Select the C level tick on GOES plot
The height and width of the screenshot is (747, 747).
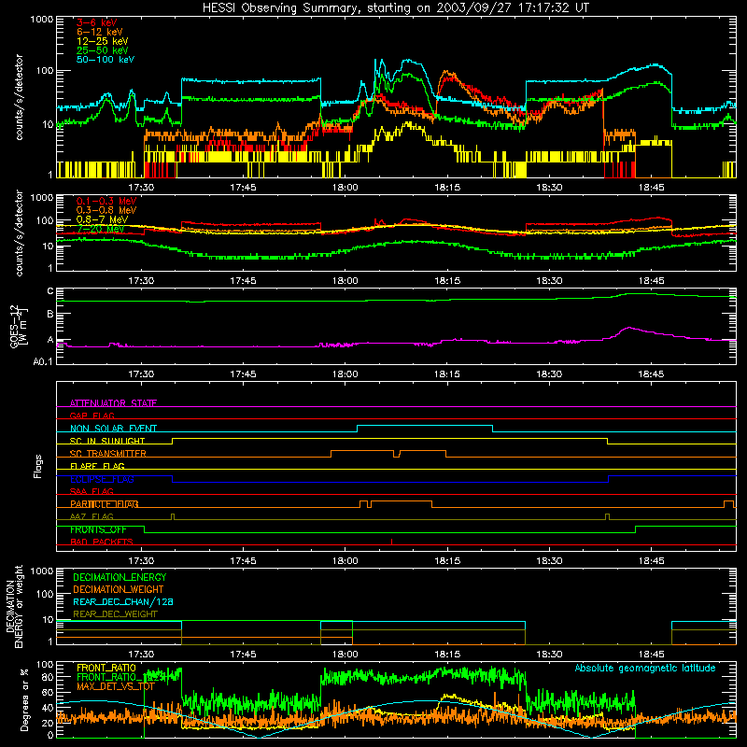(50, 291)
